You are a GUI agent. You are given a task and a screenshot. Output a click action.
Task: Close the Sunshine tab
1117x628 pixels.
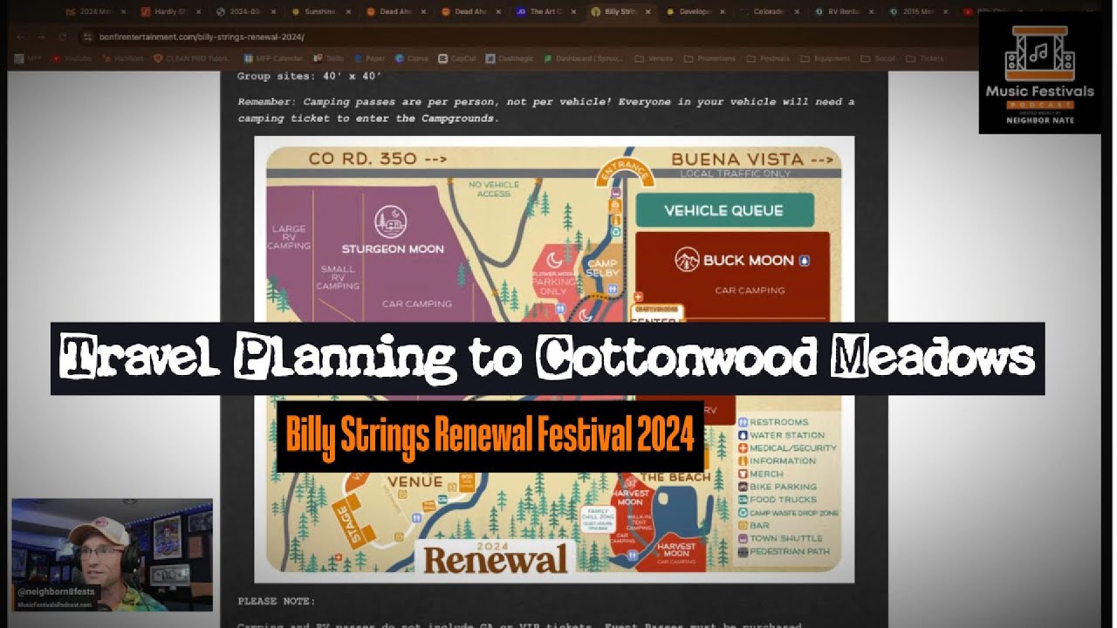click(349, 12)
